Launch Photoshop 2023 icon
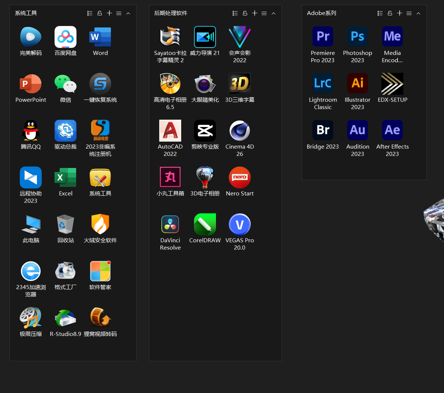 pyautogui.click(x=358, y=37)
